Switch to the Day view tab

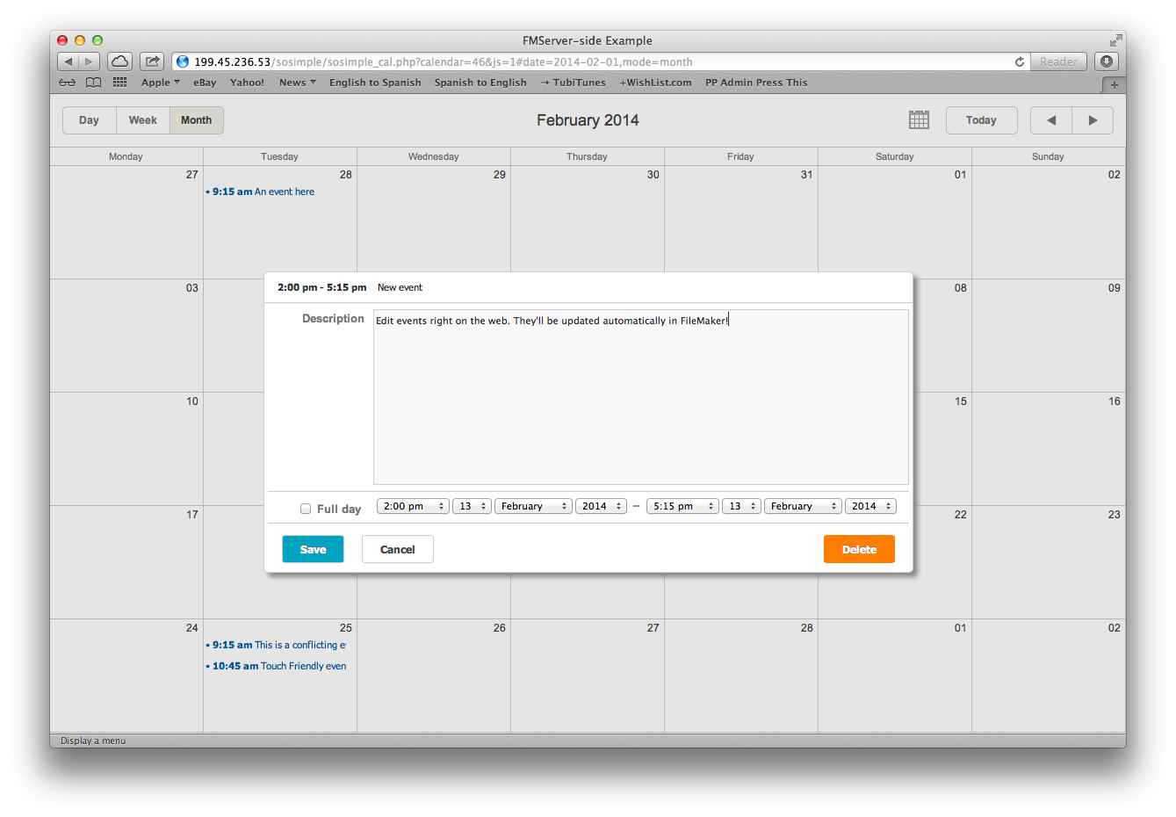pyautogui.click(x=89, y=120)
